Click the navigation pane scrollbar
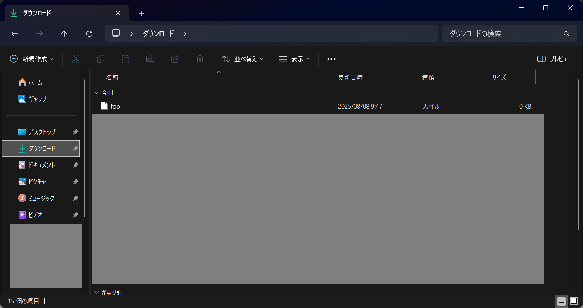The height and width of the screenshot is (308, 583). click(x=84, y=148)
